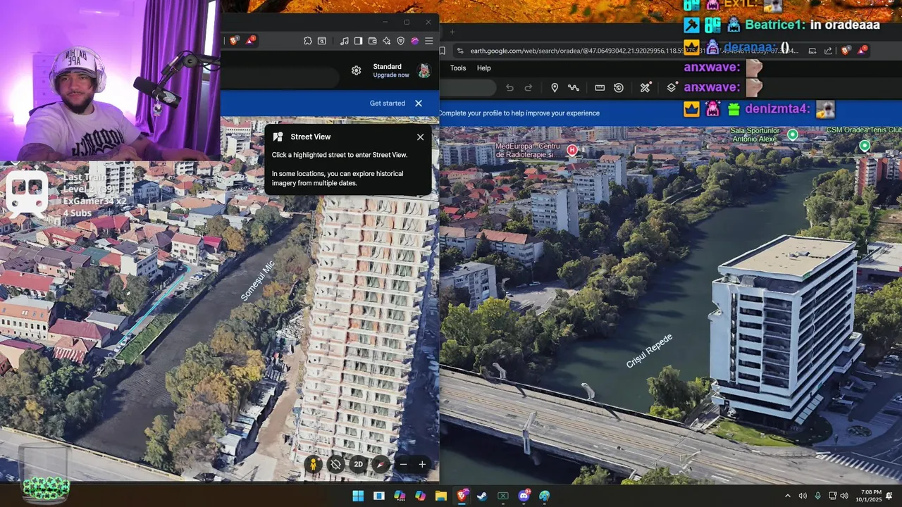Open the browser profile avatar icon
This screenshot has height=507, width=902.
point(414,41)
